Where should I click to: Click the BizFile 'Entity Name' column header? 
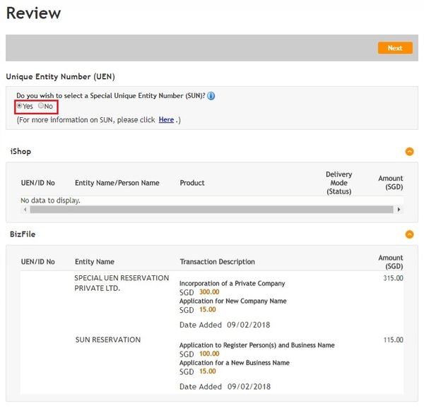click(95, 262)
